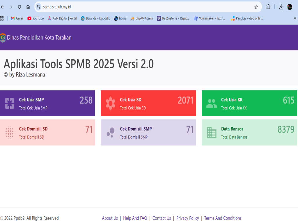Open the phpMyAdmin bookmark
Screen dimensions: 298x221
(142, 18)
